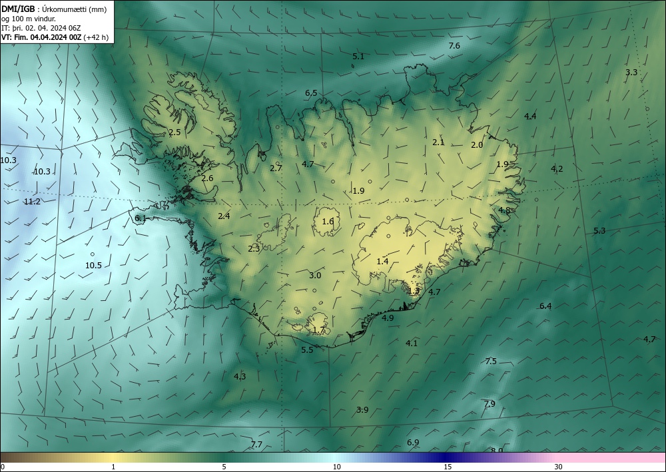Click the 6.9 value at the bottom
The height and width of the screenshot is (472, 666).
(x=413, y=443)
